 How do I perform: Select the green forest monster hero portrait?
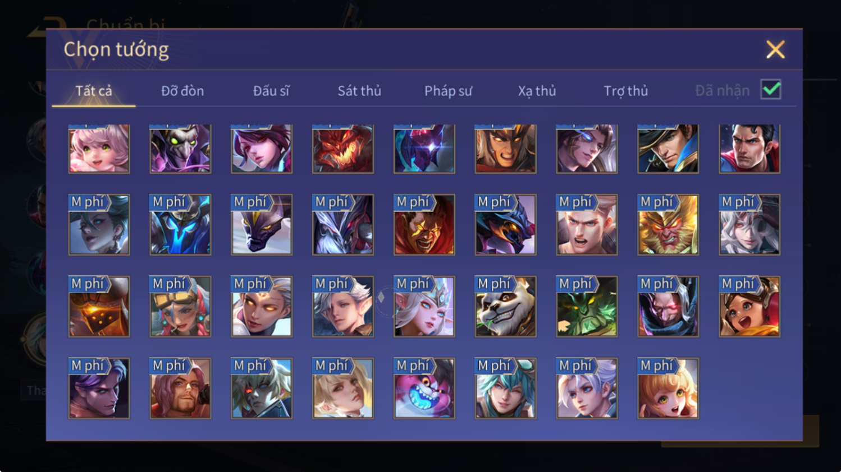(587, 306)
